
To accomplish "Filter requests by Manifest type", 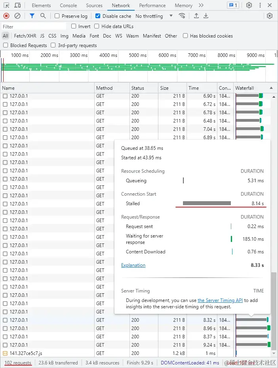I will click(x=152, y=36).
